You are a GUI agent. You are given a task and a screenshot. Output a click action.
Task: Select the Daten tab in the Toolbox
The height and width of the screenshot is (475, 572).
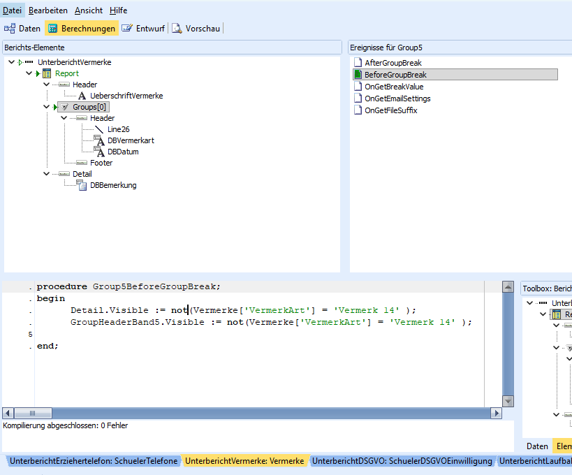537,446
